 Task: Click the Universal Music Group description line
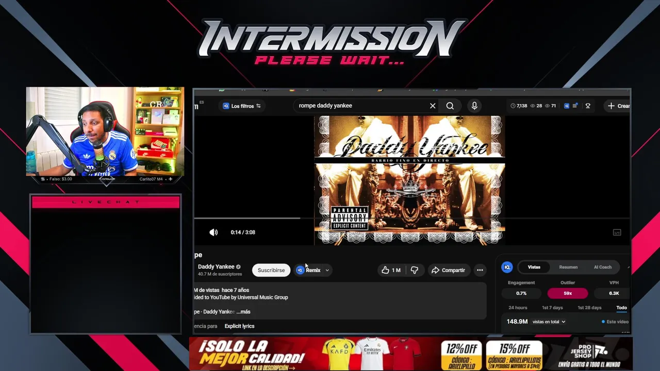click(241, 297)
